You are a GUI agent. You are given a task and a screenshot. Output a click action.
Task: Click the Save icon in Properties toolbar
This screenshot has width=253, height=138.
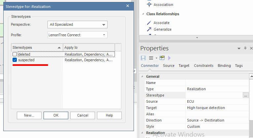click(x=143, y=58)
